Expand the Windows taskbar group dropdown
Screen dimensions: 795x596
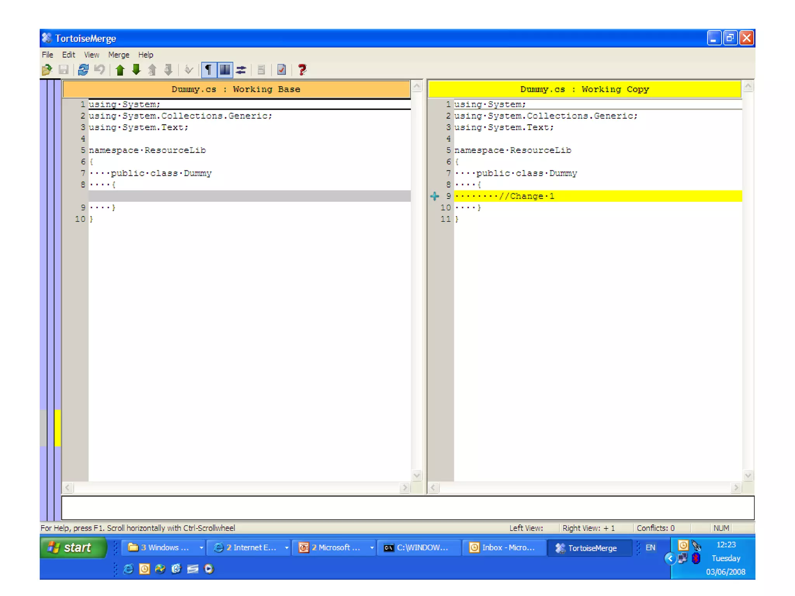click(201, 547)
